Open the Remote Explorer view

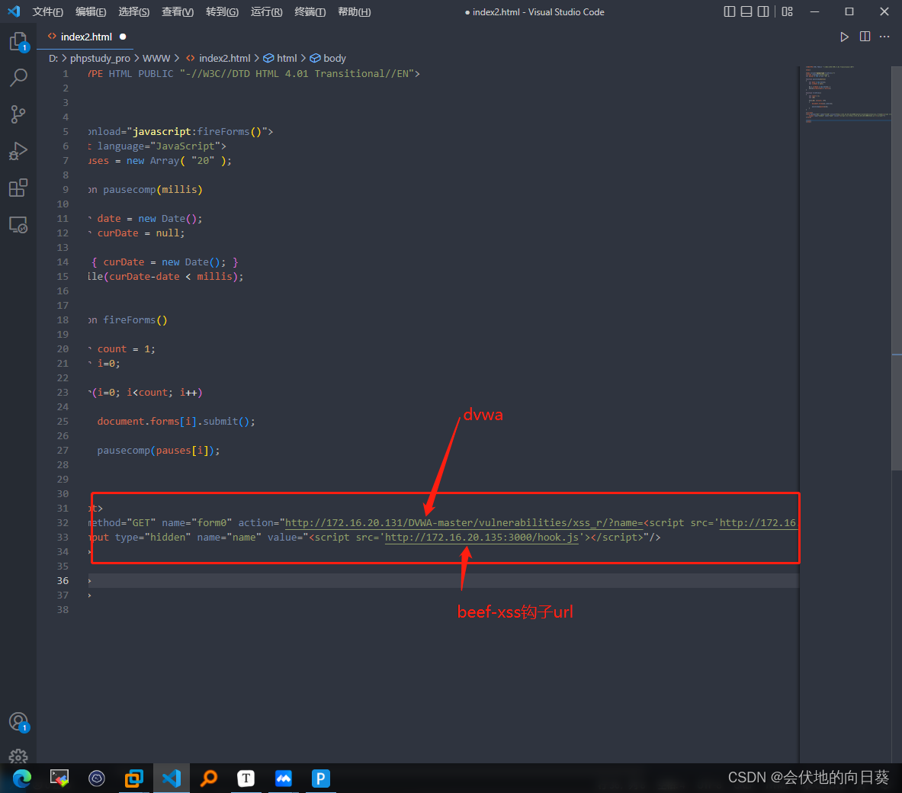[x=18, y=224]
